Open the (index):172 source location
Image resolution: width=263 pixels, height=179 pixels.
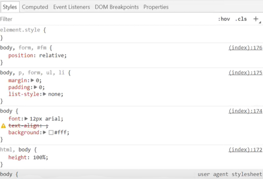245,150
